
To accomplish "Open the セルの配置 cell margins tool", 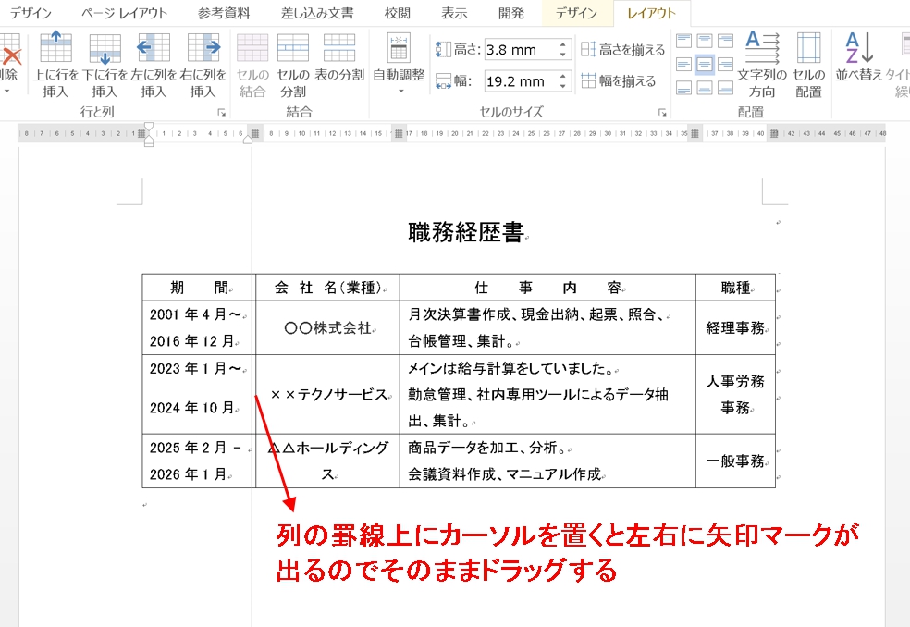I will pyautogui.click(x=808, y=65).
